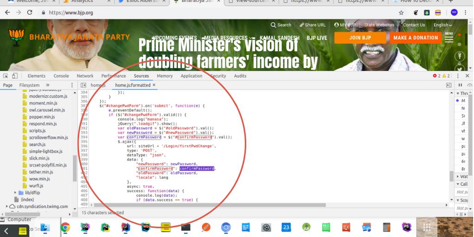Open the Search option on website
The height and width of the screenshot is (237, 474).
pyautogui.click(x=281, y=25)
